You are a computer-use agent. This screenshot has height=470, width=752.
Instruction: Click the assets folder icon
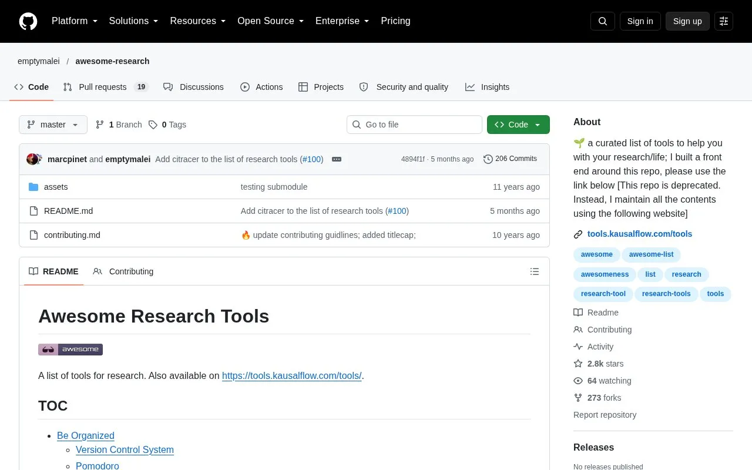tap(33, 187)
